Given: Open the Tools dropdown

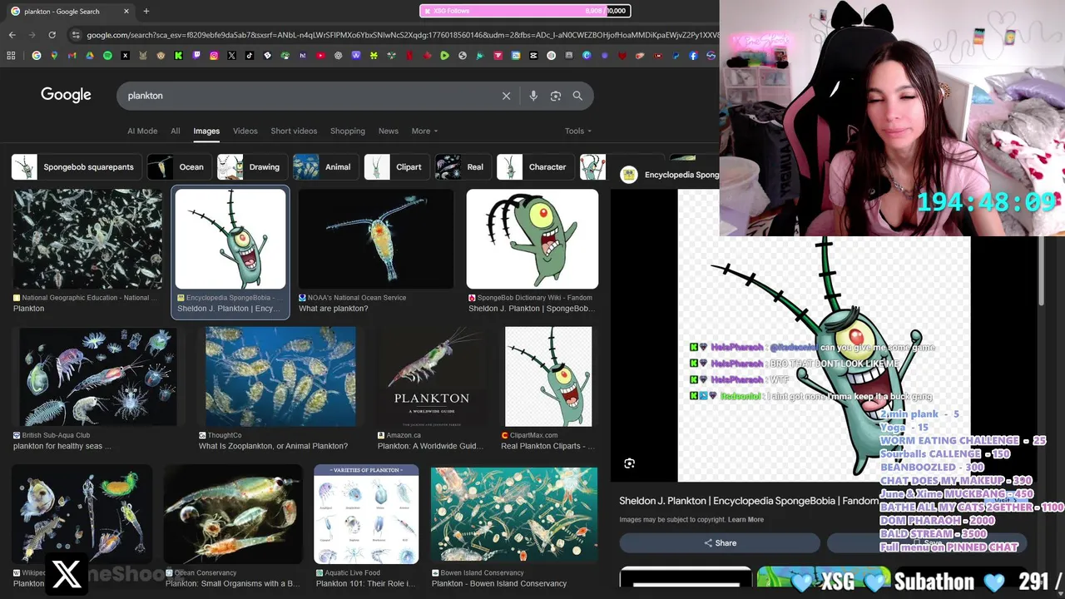Looking at the screenshot, I should pos(578,131).
